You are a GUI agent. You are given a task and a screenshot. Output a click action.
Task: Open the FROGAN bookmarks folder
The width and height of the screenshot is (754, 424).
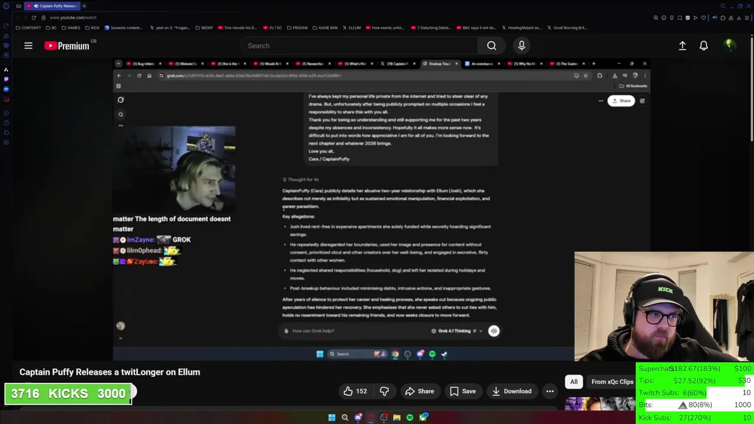297,28
